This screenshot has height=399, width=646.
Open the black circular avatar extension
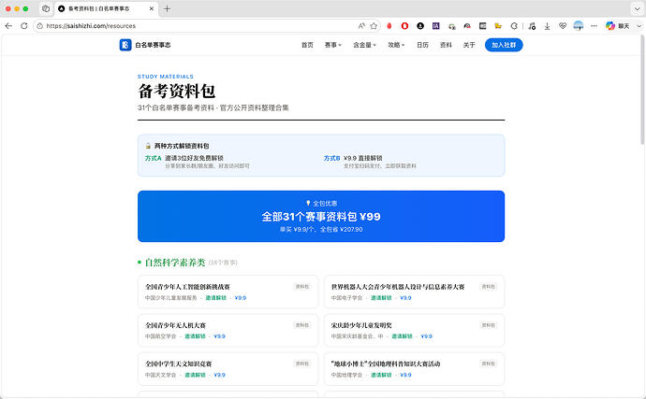coord(420,26)
